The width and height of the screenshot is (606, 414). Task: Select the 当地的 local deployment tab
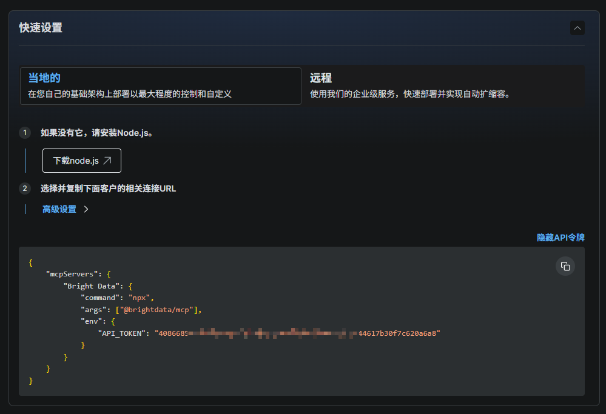tap(160, 86)
